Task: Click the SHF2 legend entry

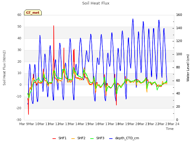Action: (x=78, y=138)
